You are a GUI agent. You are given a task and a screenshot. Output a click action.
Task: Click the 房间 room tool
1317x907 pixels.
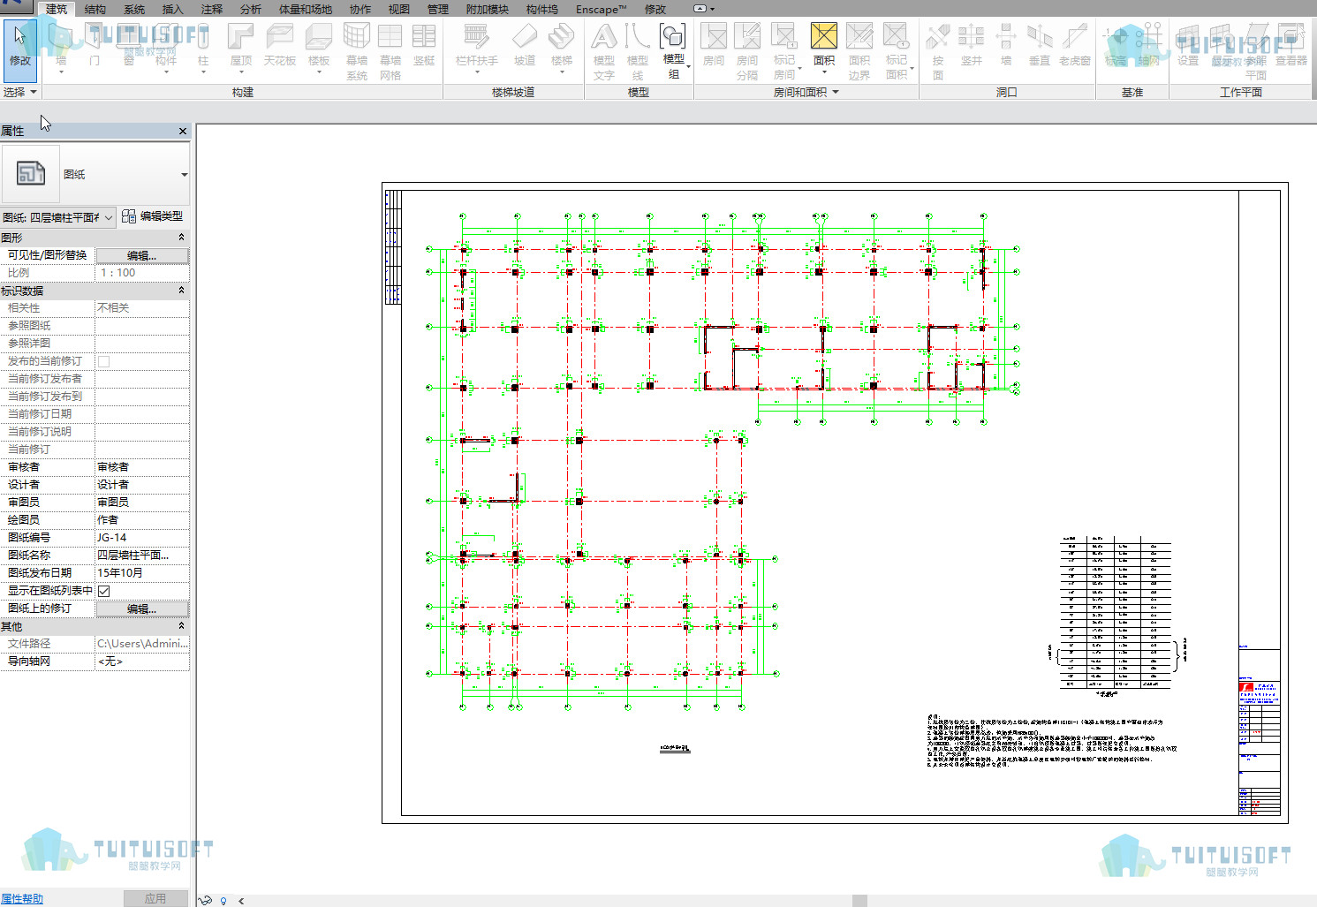(714, 46)
